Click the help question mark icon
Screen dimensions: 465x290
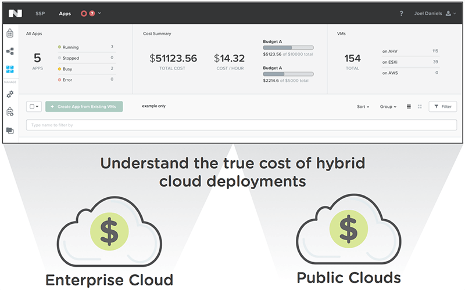[x=401, y=13]
